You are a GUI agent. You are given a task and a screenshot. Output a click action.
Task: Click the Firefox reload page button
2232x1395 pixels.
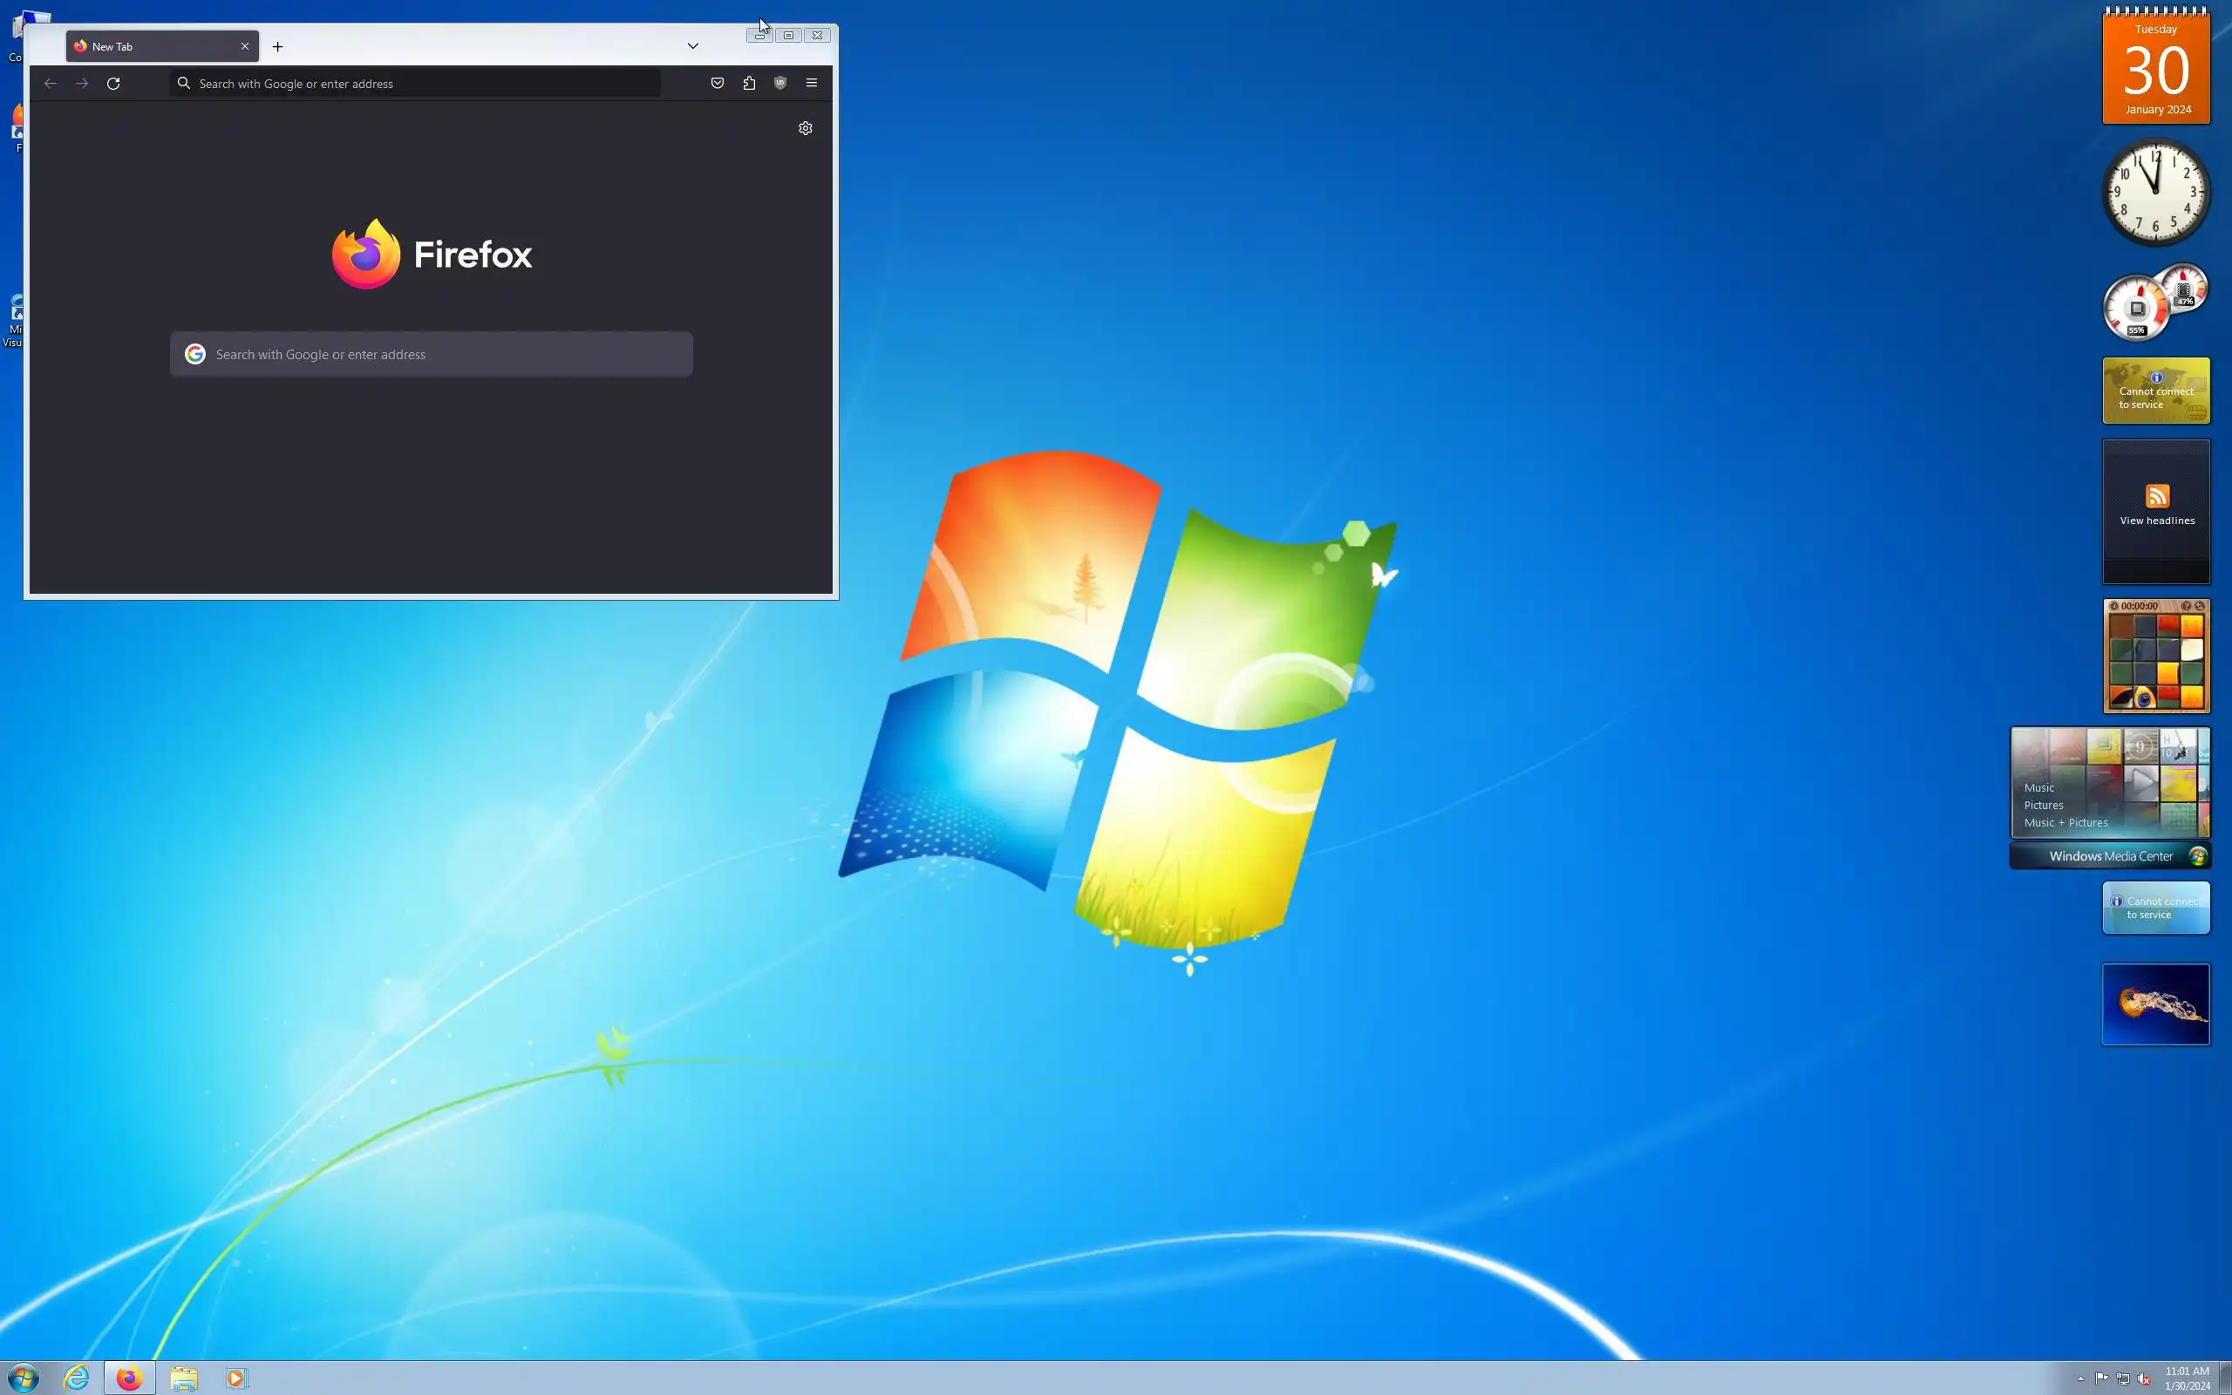pos(113,84)
